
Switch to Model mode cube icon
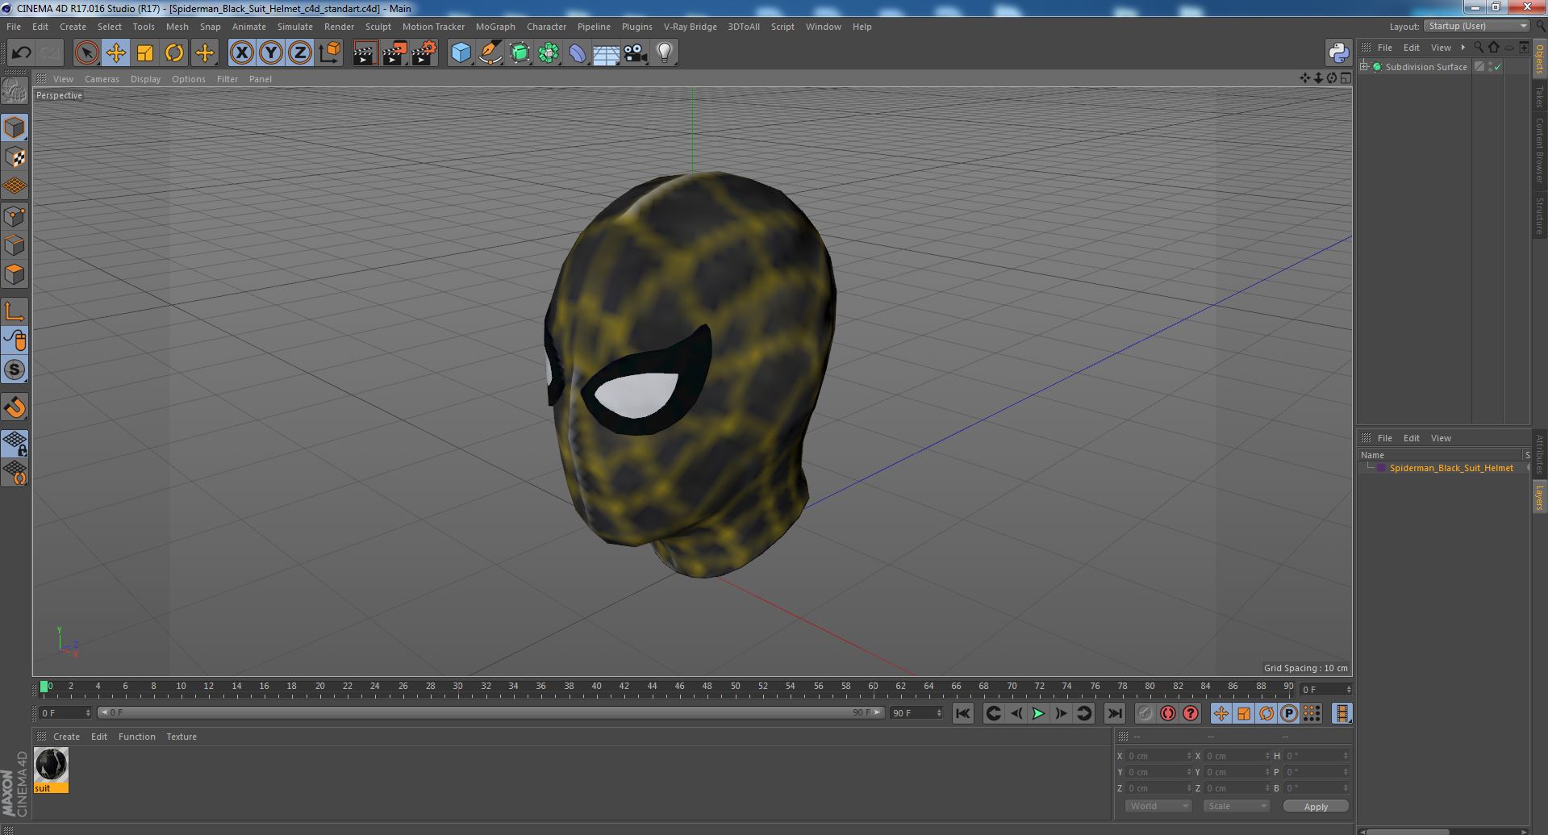(15, 127)
